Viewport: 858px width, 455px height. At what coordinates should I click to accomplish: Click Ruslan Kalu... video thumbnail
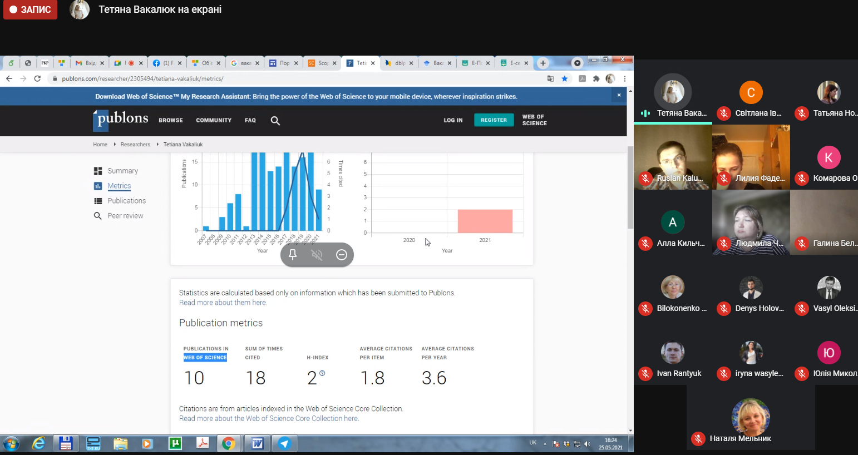(673, 157)
